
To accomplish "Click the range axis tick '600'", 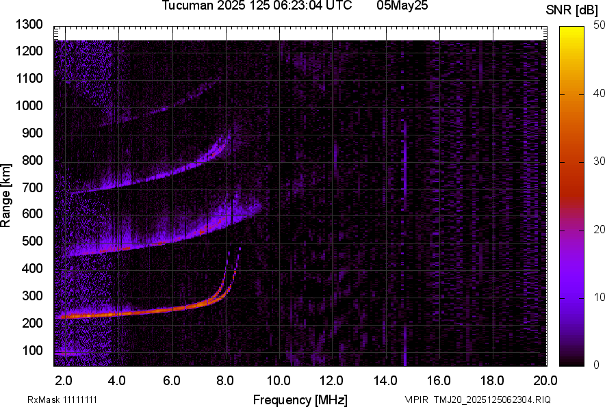I will [32, 213].
